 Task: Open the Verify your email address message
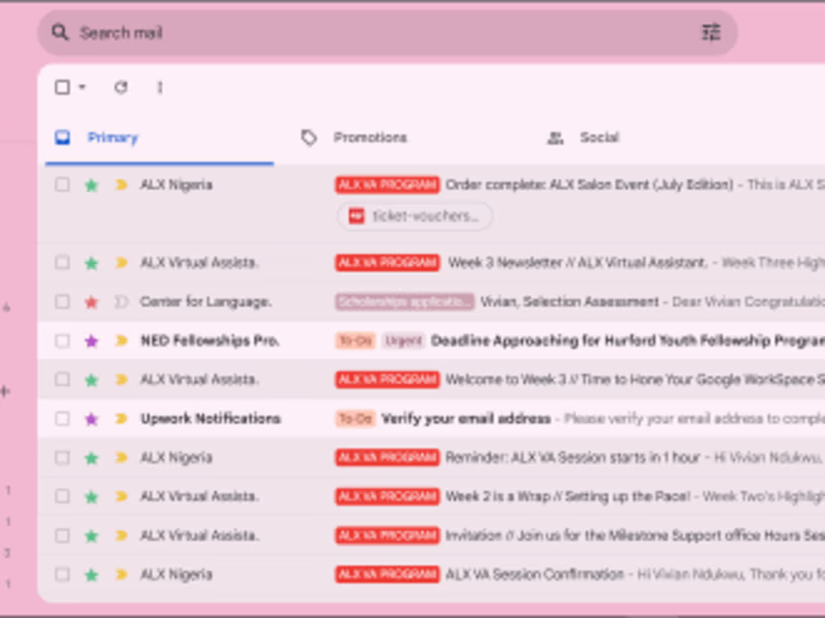(465, 418)
